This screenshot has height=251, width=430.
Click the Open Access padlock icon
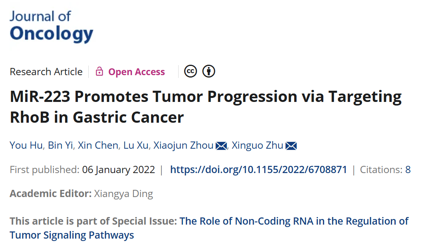[99, 72]
